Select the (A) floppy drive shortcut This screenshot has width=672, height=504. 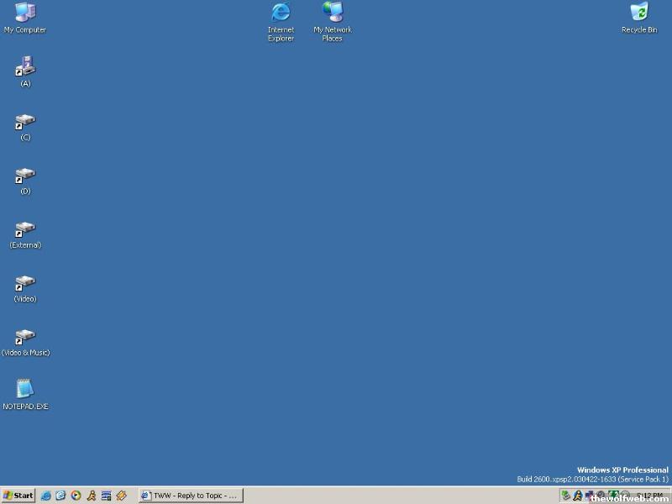point(25,67)
